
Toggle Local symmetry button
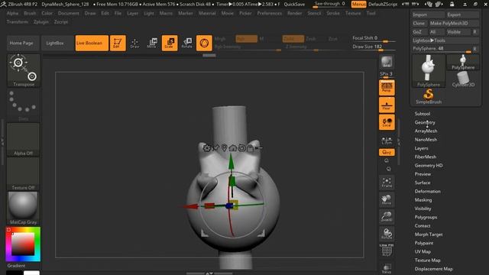(x=387, y=122)
